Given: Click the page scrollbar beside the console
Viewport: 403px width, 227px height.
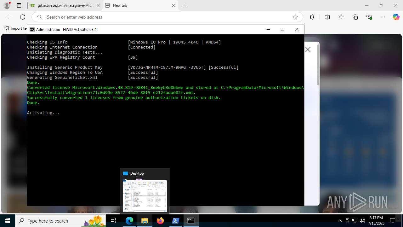Looking at the screenshot, I should click(x=318, y=65).
